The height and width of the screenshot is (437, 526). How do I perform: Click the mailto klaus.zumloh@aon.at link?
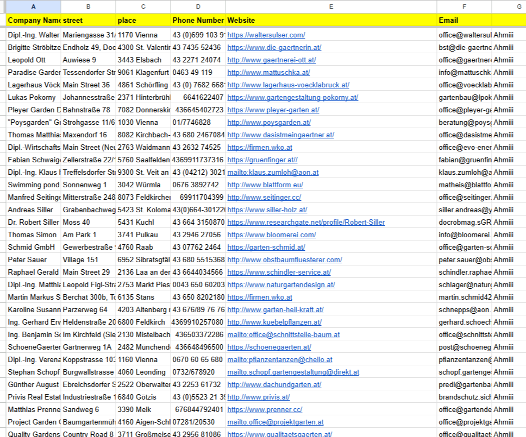[273, 173]
